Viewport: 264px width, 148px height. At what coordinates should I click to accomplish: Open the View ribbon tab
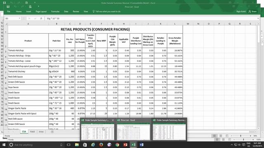(x=86, y=12)
